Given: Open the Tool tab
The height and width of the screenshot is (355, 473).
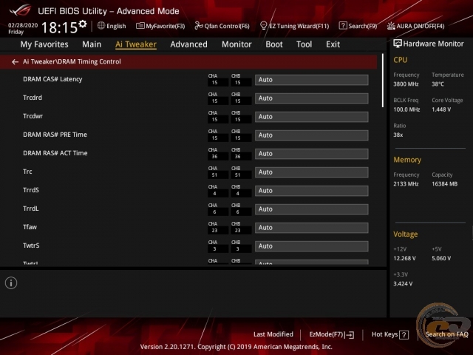Looking at the screenshot, I should pos(304,44).
